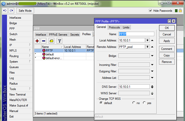This screenshot has width=185, height=121.
Task: Collapse the Local Address field up arrow
Action: [152, 41]
